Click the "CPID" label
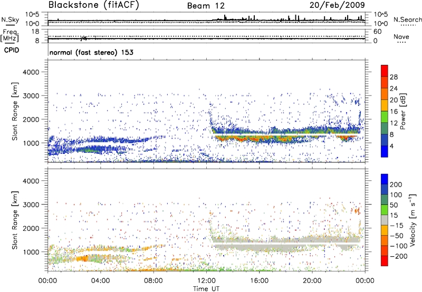The height and width of the screenshot is (292, 422). click(12, 50)
